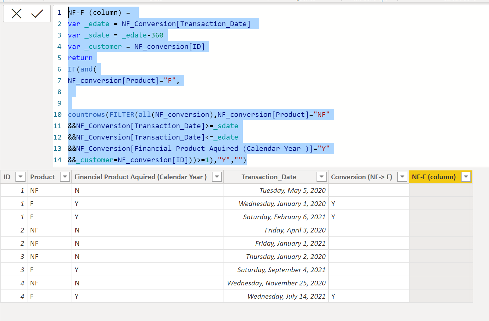489x321 pixels.
Task: Open the ID column filter dropdown
Action: tap(20, 177)
